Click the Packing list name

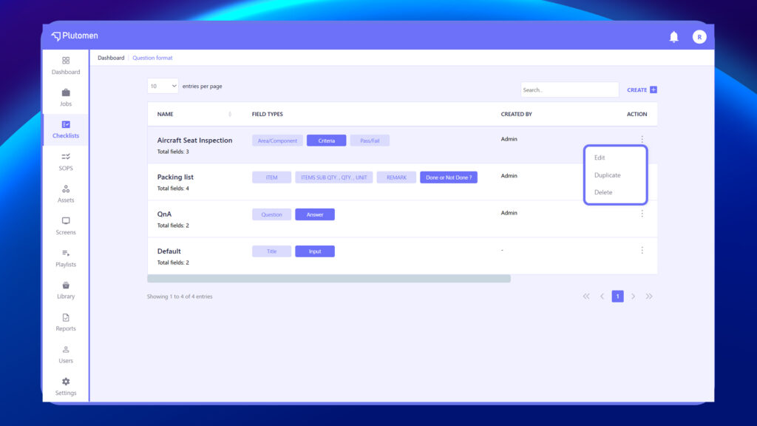coord(175,177)
